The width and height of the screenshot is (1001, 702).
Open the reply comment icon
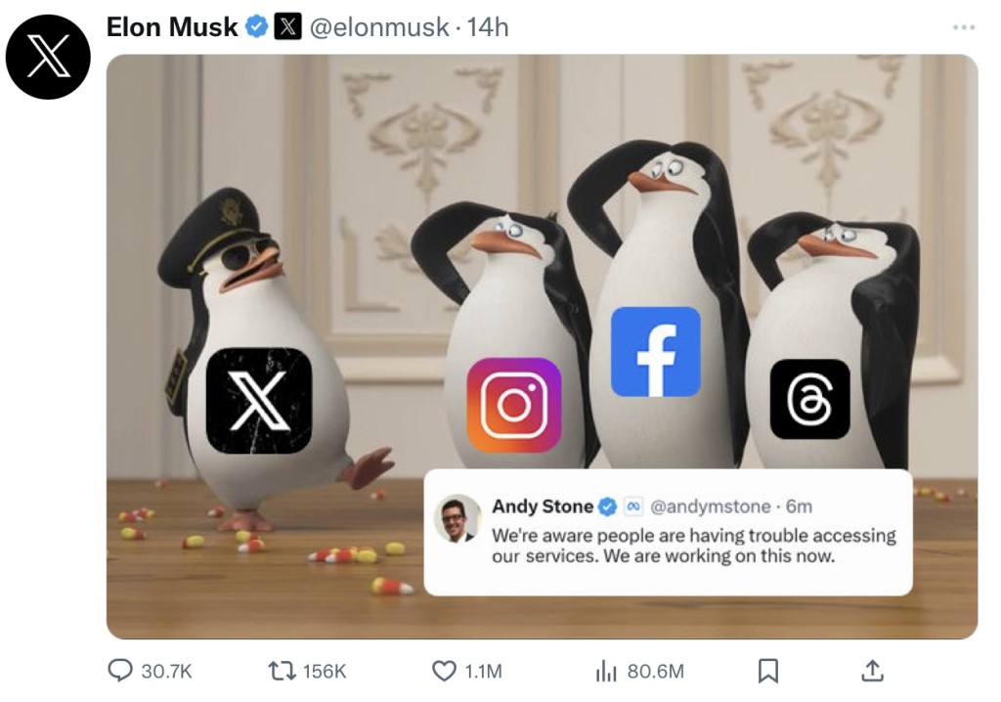pyautogui.click(x=120, y=671)
